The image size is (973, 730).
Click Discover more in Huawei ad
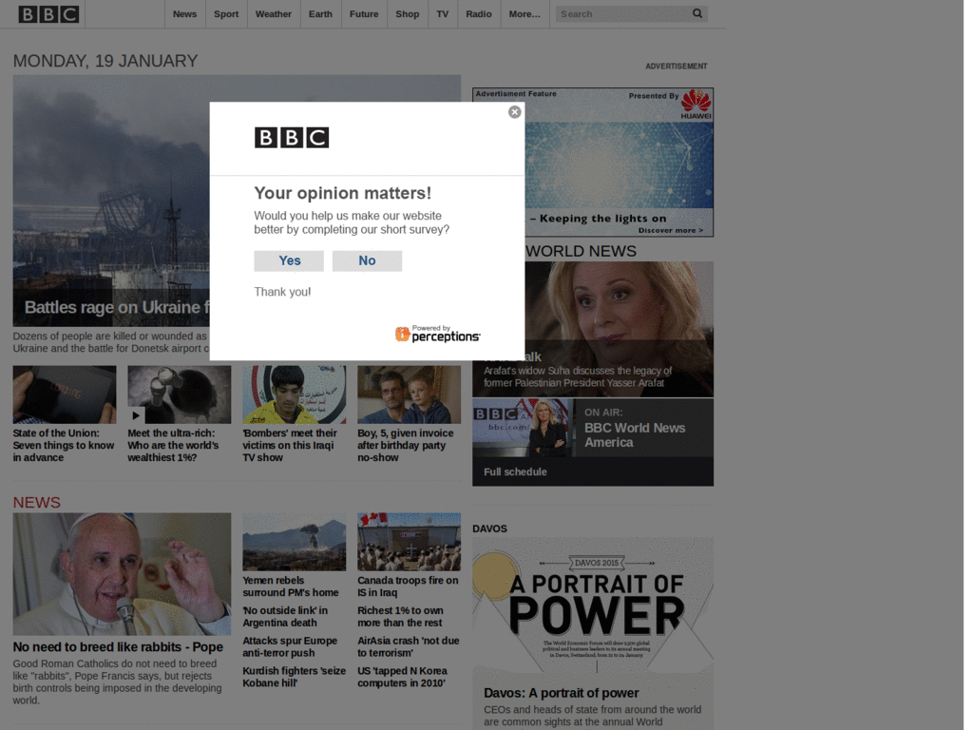coord(671,230)
